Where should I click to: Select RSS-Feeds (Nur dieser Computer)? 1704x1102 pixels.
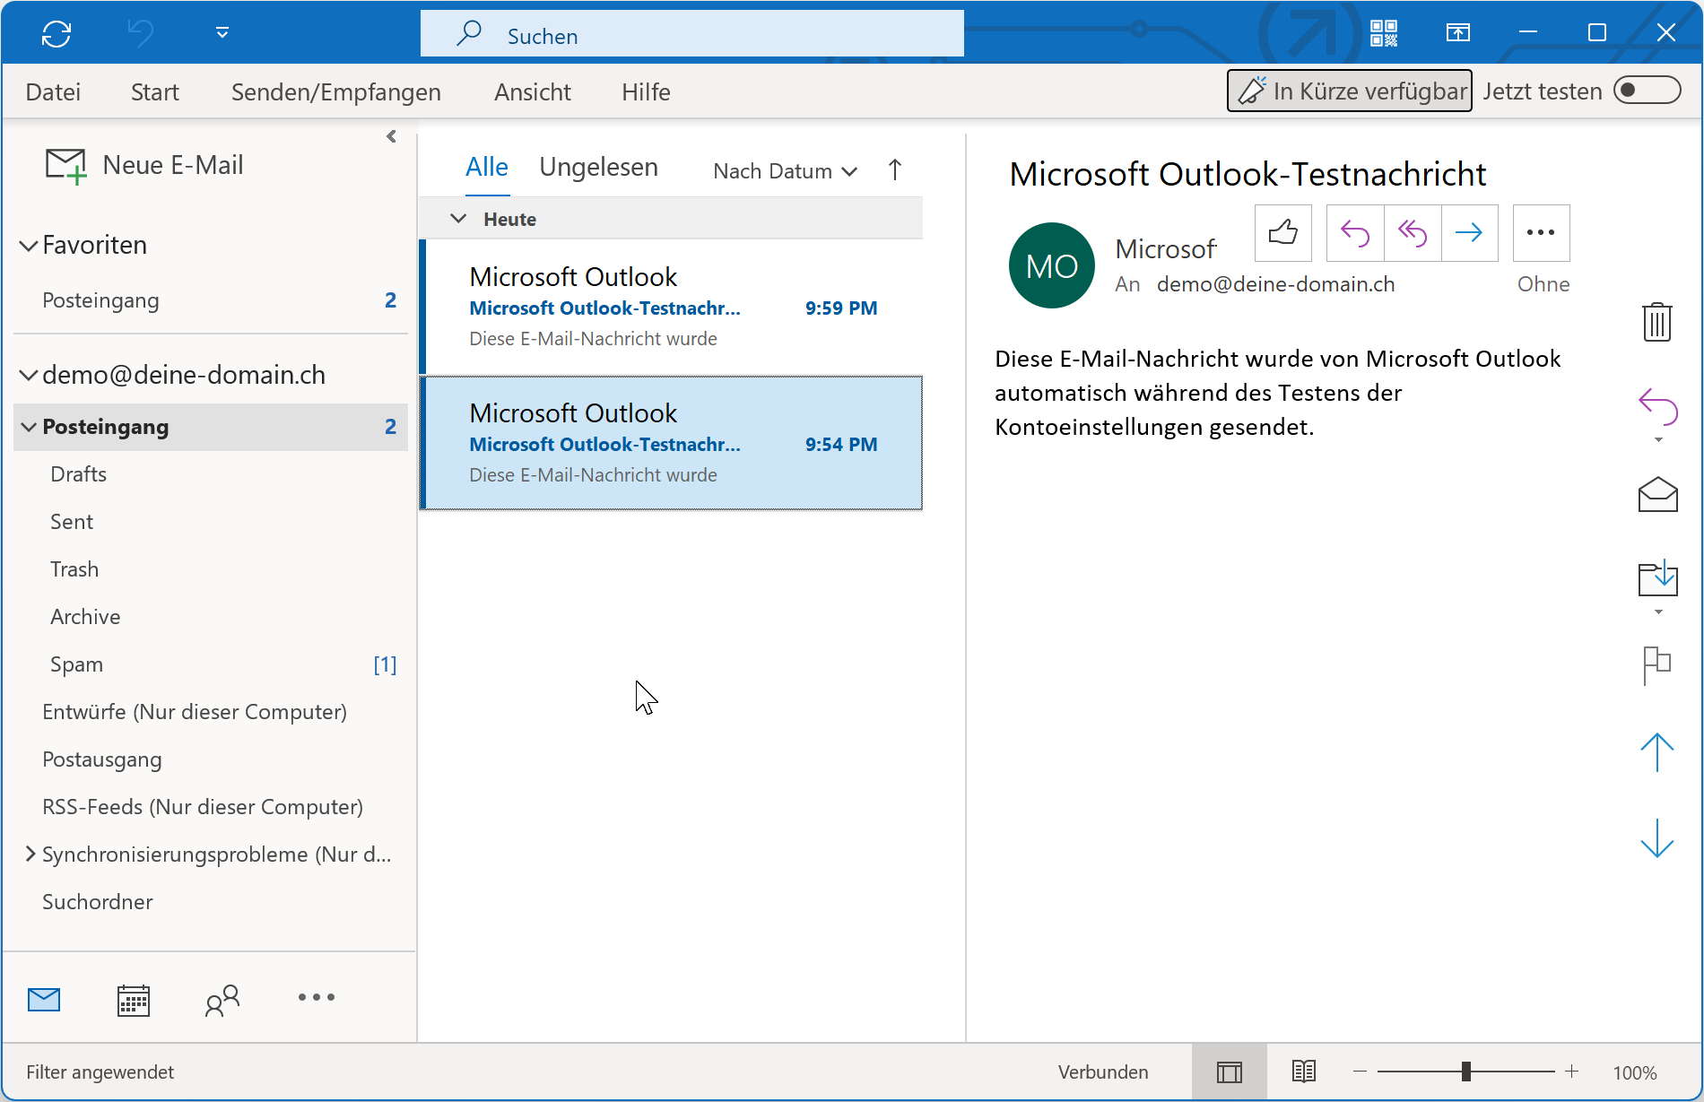click(211, 807)
